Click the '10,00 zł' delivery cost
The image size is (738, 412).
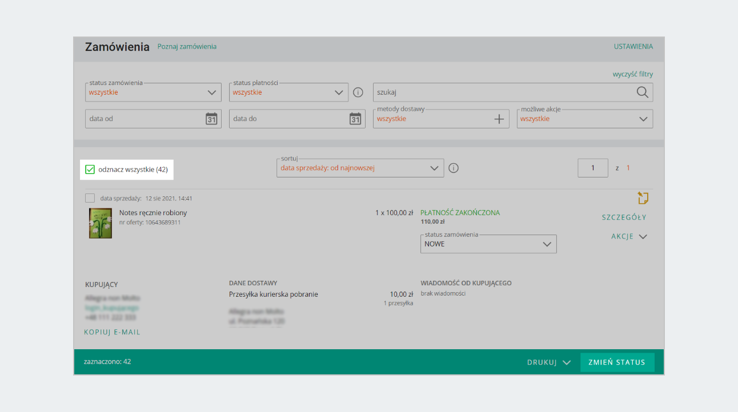(x=402, y=294)
